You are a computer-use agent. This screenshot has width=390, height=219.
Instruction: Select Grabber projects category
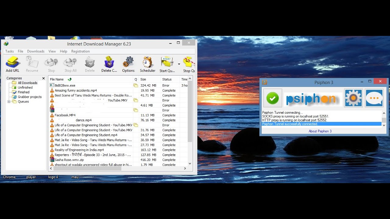point(30,97)
